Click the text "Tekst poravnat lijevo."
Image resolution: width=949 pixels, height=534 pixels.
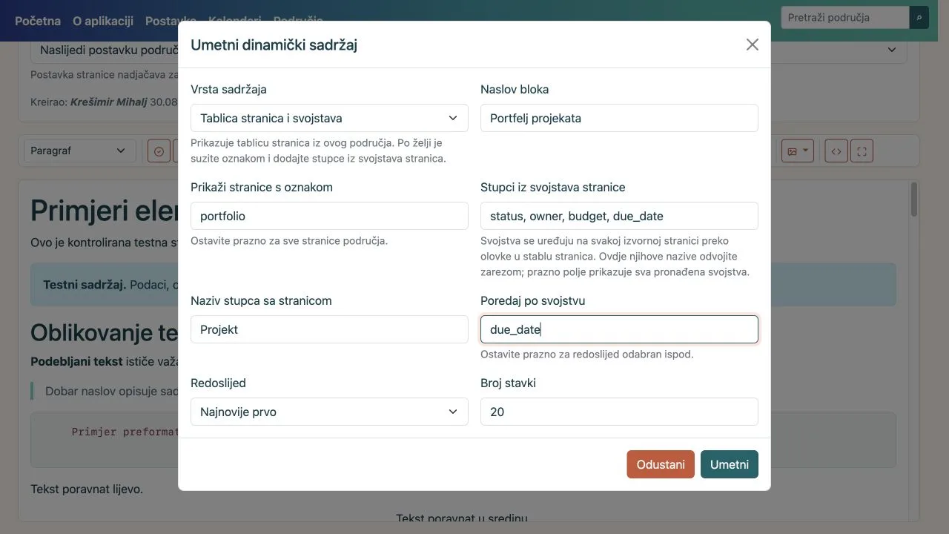tap(87, 489)
